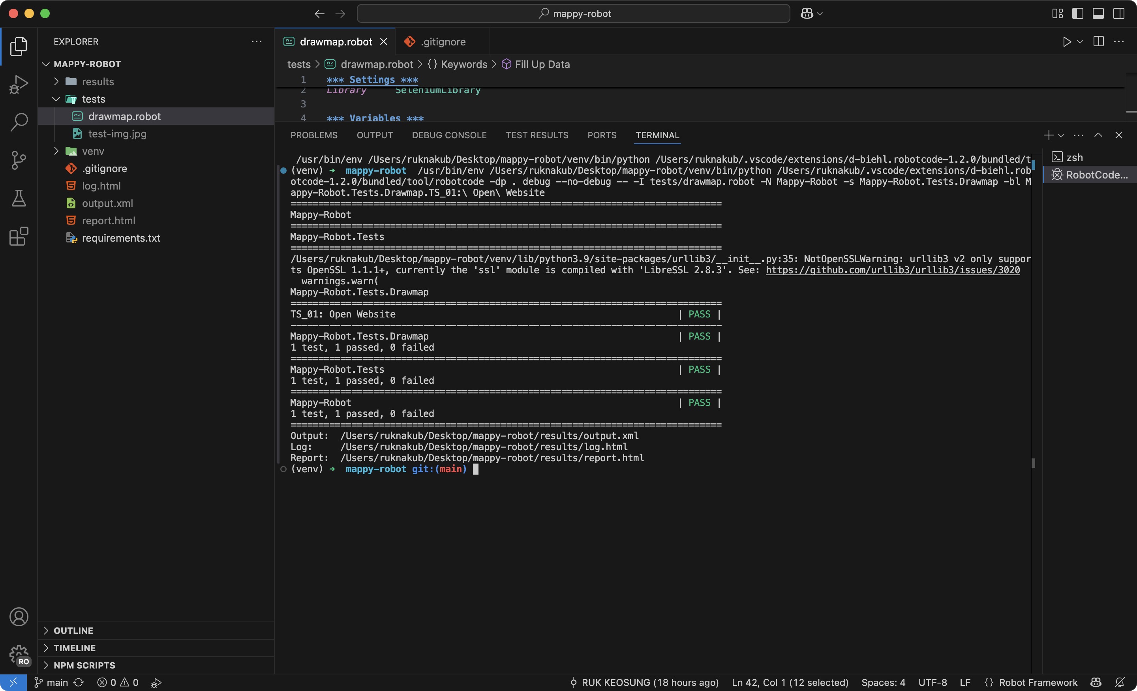Toggle the primary side bar
This screenshot has width=1137, height=691.
[x=1077, y=14]
